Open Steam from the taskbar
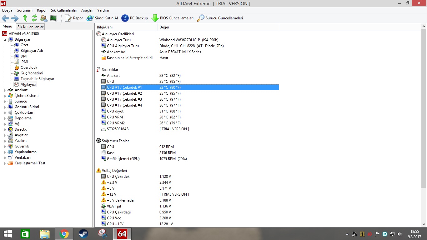Screen dimensions: 427x240 click(83, 234)
